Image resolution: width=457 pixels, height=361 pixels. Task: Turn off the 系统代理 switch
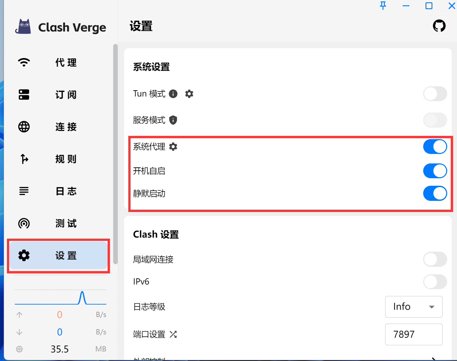[x=435, y=147]
